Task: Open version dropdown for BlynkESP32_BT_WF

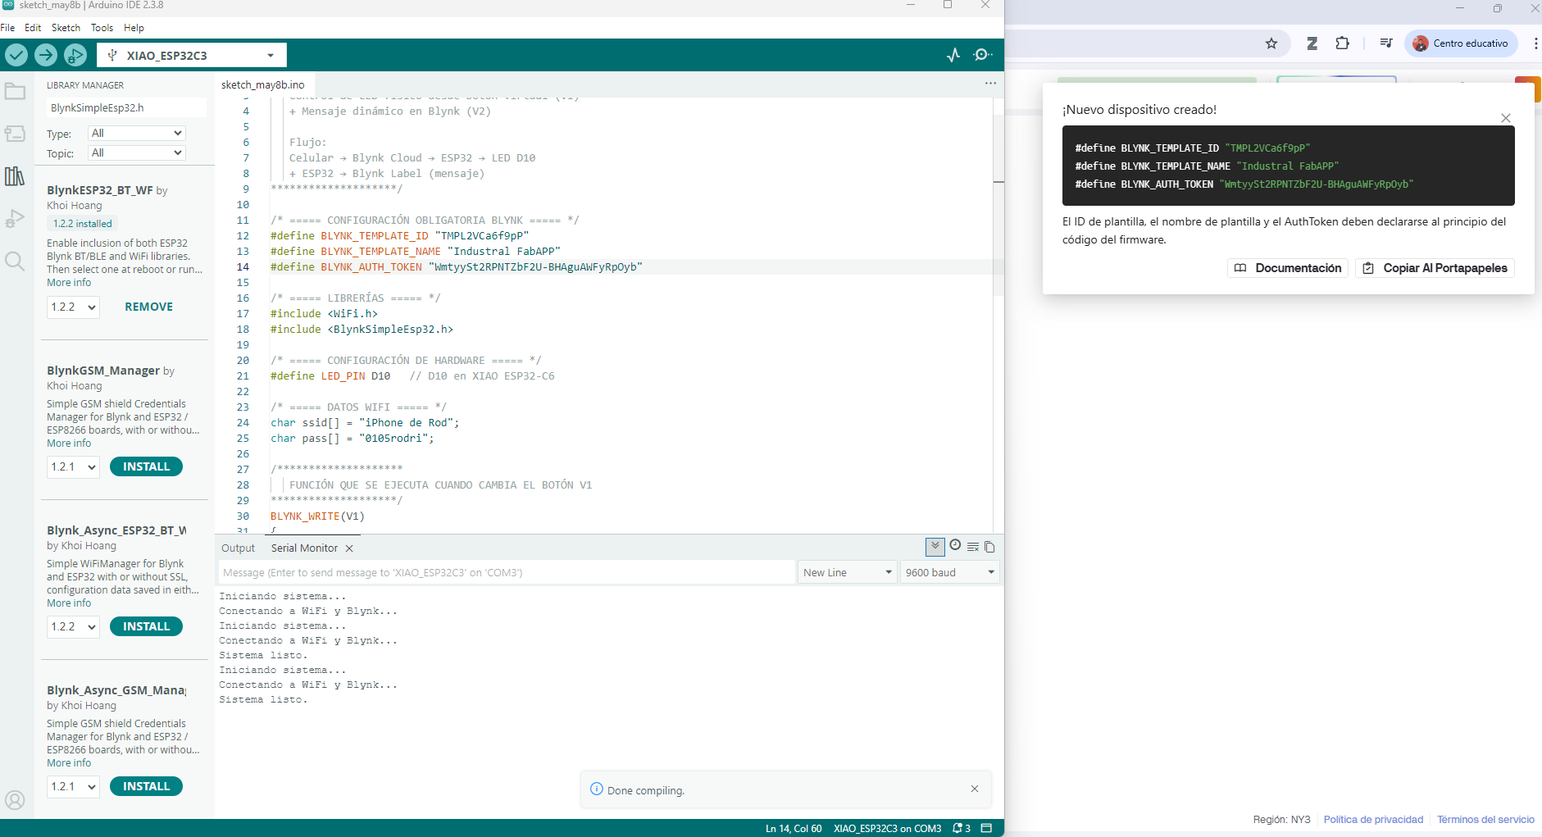Action: pyautogui.click(x=73, y=307)
